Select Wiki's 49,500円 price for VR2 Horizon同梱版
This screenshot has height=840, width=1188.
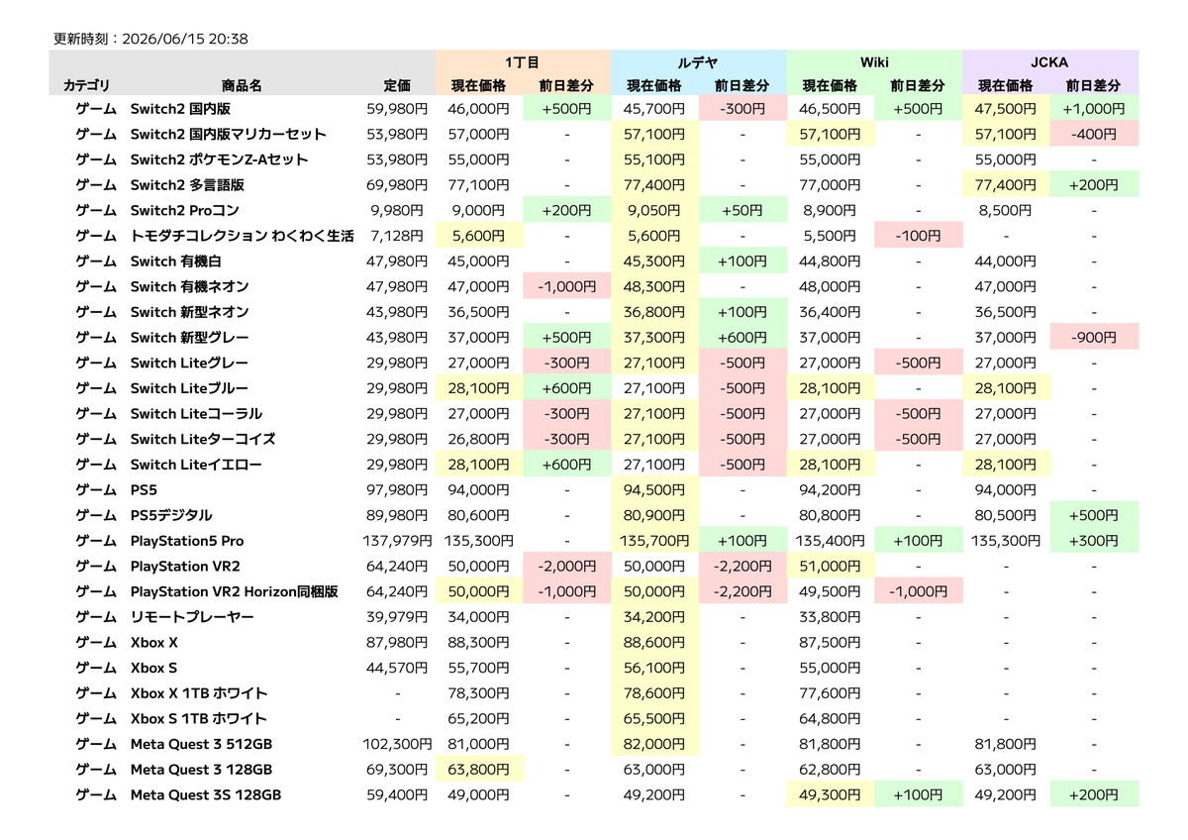pos(829,592)
